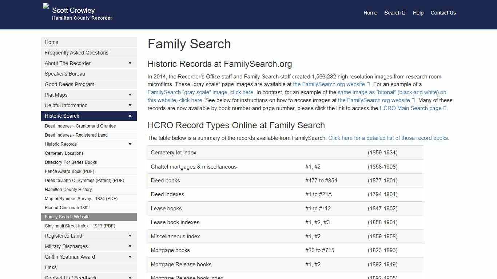This screenshot has height=279, width=497.
Task: Expand the Registered Land menu
Action: (x=130, y=236)
